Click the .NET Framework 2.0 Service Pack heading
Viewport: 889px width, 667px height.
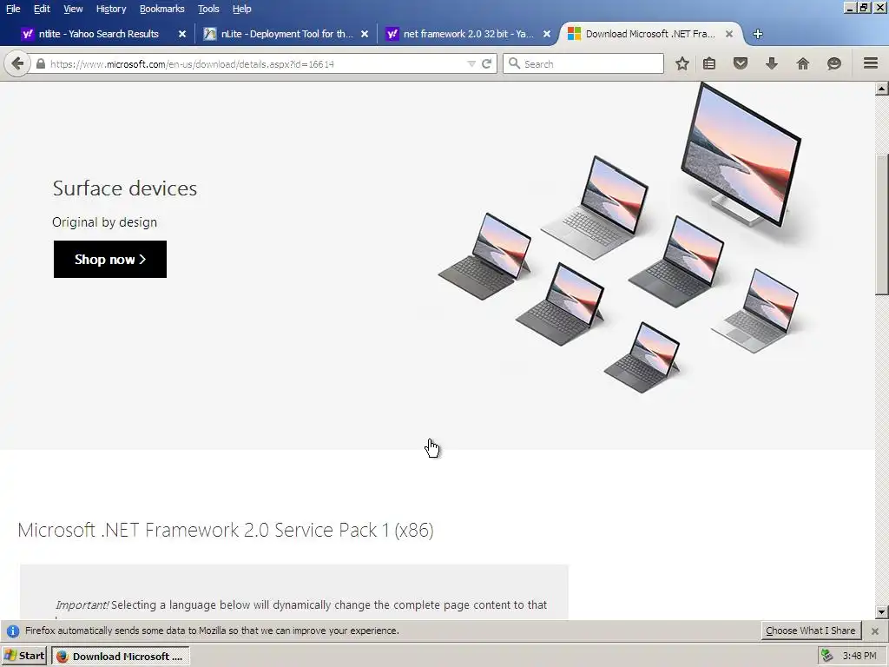[x=226, y=530]
